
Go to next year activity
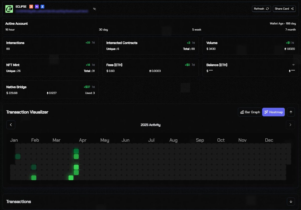coord(290,125)
